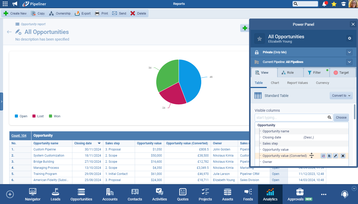This screenshot has height=204, width=358.
Task: Click the blue Open slice of pie chart
Action: [x=191, y=79]
